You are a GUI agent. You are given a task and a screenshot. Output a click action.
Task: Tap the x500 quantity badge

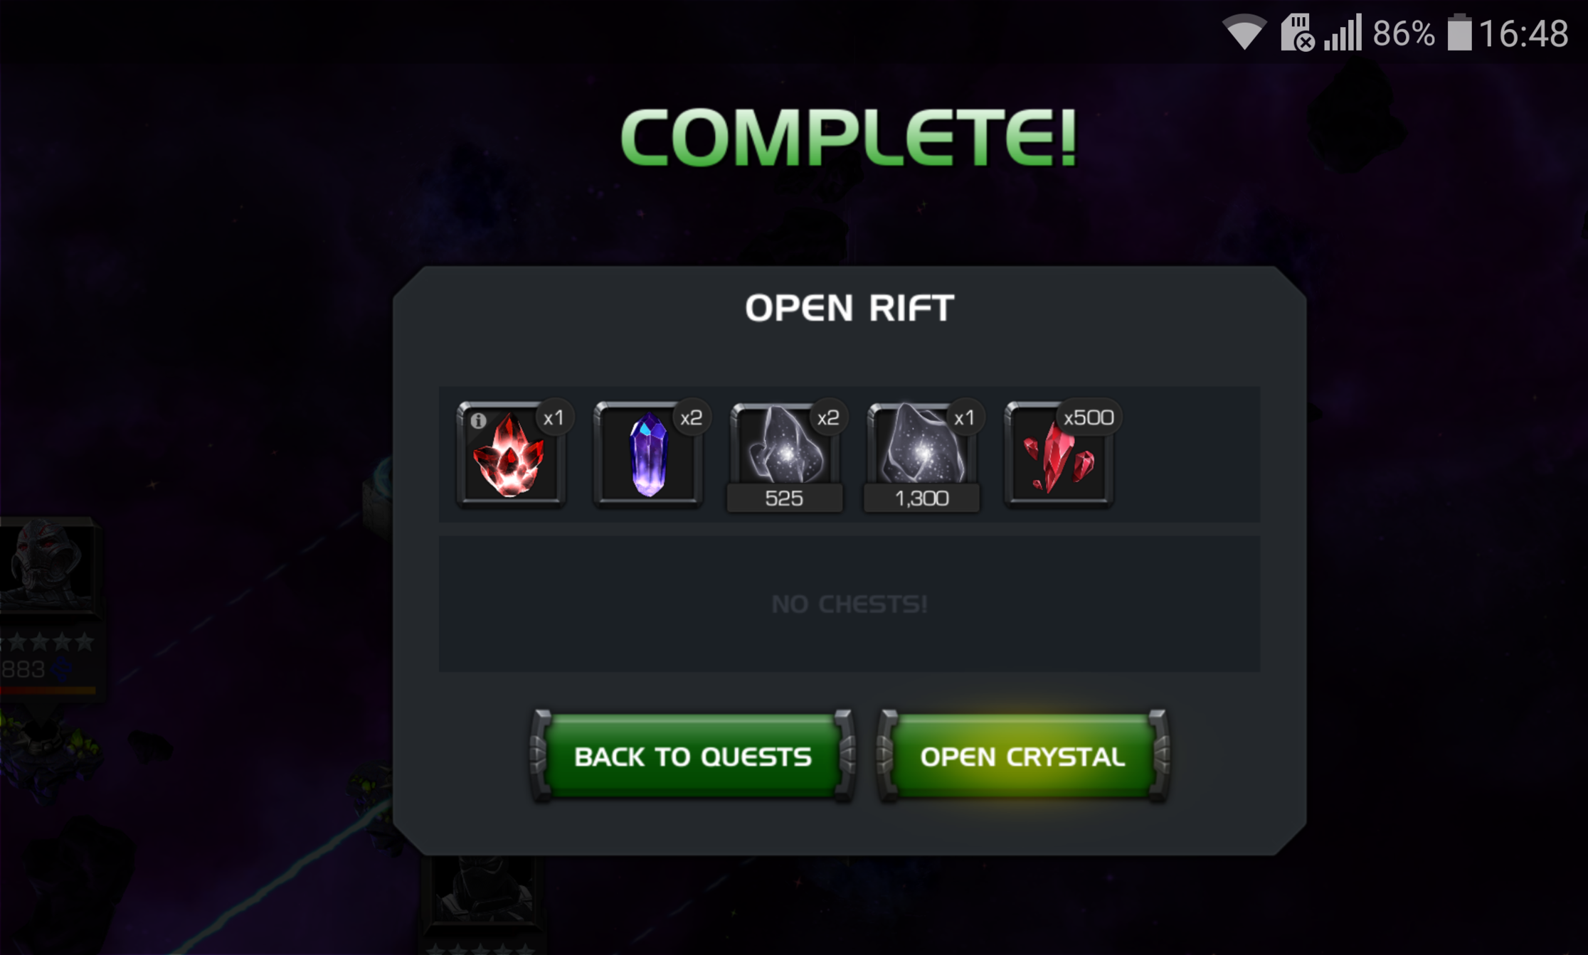1089,417
